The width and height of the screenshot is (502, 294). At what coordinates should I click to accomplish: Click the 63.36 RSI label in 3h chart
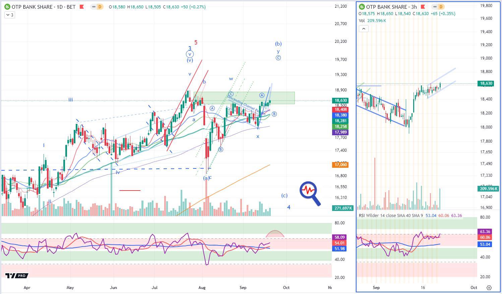tap(485, 231)
